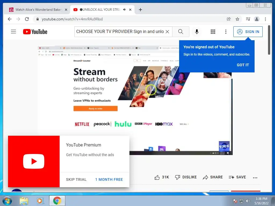The width and height of the screenshot is (275, 206).
Task: Share this page from the address bar
Action: pos(229,19)
